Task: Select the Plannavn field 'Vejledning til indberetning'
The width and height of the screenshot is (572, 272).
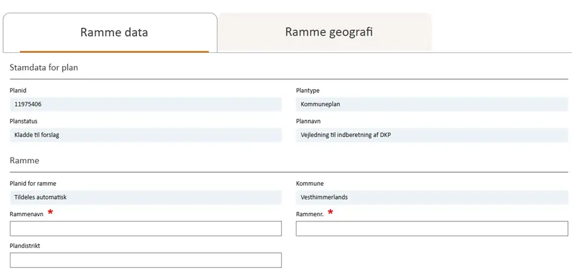Action: (431, 135)
